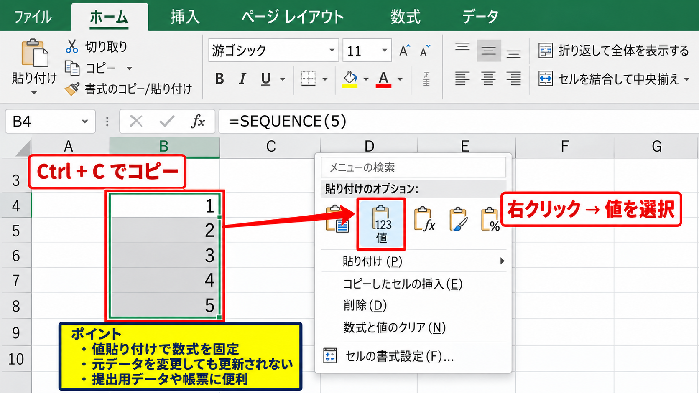Choose Paste Formatting brush option
The height and width of the screenshot is (393, 699).
458,219
